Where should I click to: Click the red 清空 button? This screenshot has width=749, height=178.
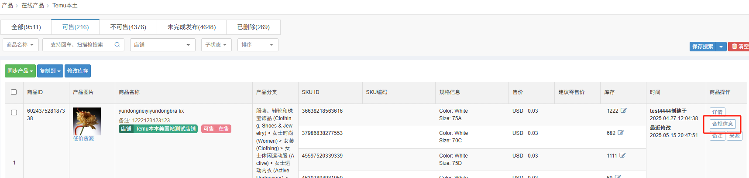(x=739, y=47)
